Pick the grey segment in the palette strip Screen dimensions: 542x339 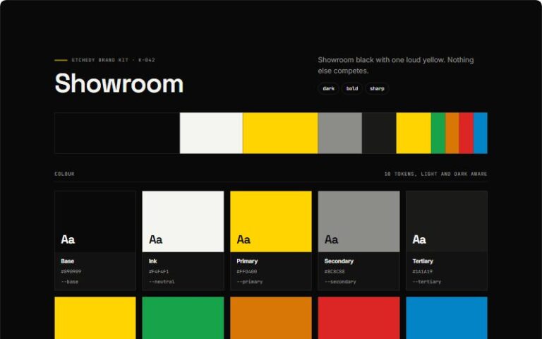pos(339,133)
